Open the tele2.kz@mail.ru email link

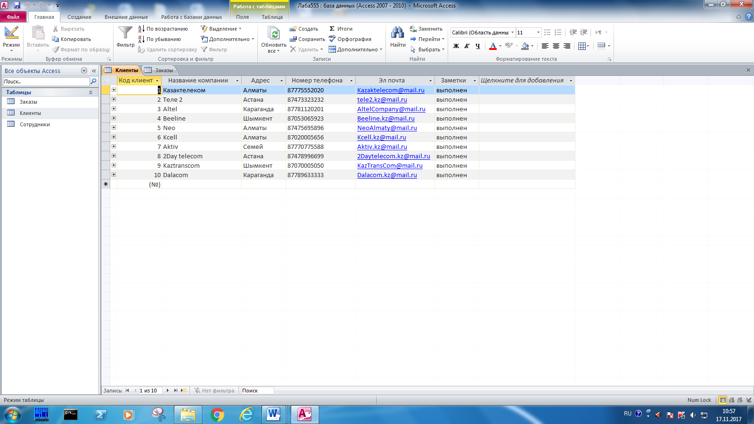382,99
